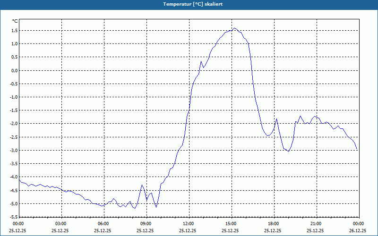
Task: Select the positive "1,0" y-axis label
Action: coord(15,43)
